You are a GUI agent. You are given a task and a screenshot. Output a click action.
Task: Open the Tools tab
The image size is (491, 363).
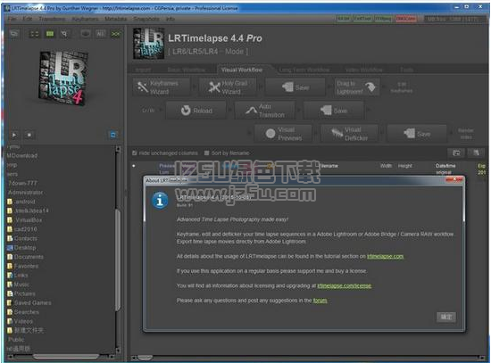click(406, 70)
